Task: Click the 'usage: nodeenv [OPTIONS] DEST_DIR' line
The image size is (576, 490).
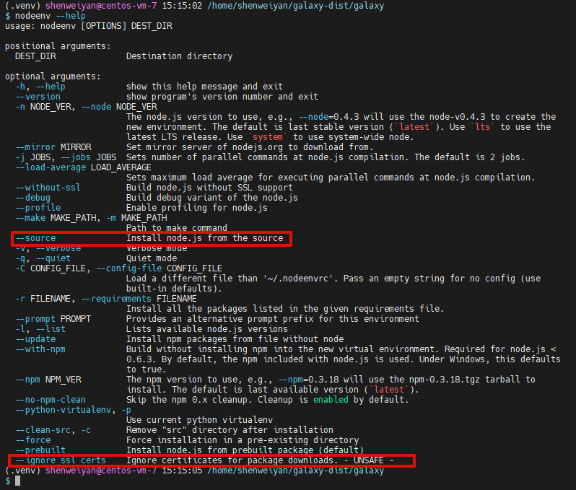Action: point(89,25)
